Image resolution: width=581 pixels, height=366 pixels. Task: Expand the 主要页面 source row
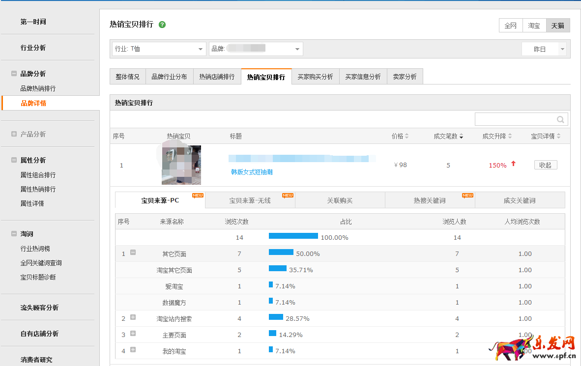click(x=133, y=334)
